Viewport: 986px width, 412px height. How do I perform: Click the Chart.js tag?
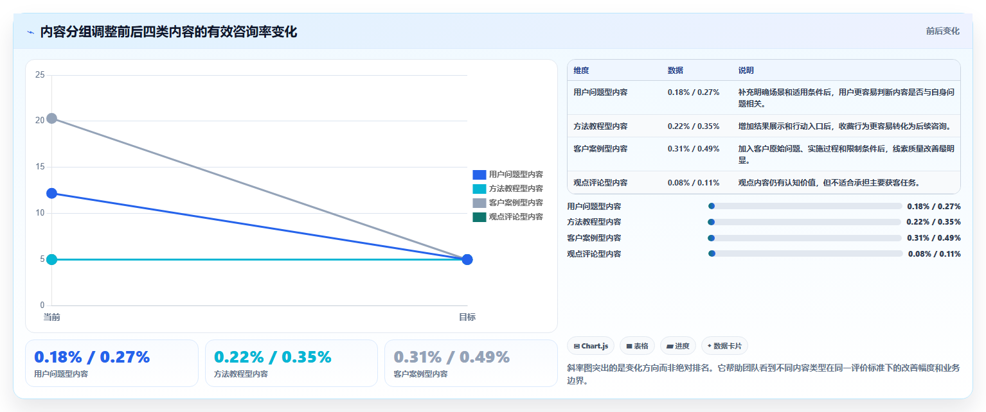[591, 346]
